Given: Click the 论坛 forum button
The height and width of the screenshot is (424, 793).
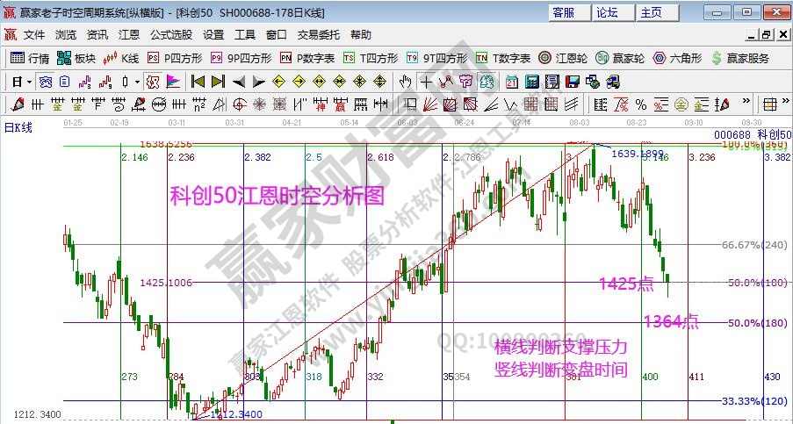Looking at the screenshot, I should (607, 12).
